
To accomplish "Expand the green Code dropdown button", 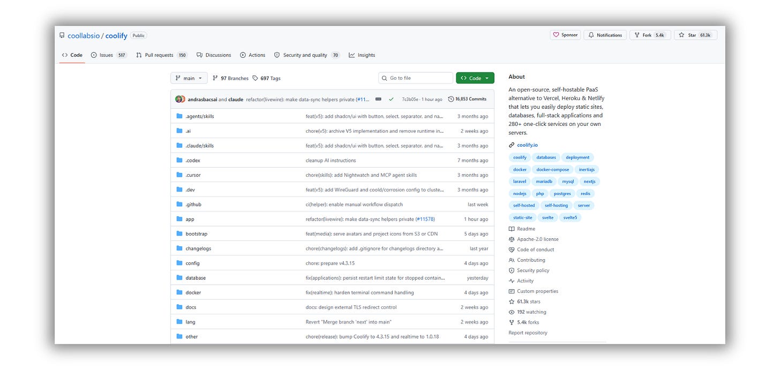I will [475, 78].
